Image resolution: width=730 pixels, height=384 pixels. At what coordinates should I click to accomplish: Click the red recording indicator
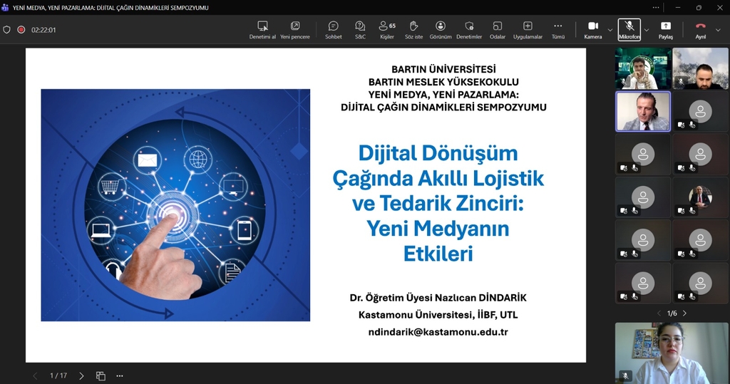[21, 30]
